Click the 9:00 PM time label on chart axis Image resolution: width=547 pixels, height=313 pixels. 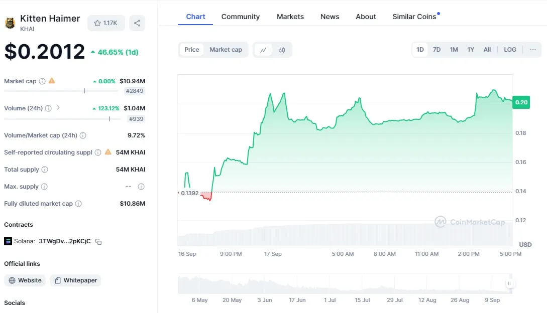pos(231,254)
